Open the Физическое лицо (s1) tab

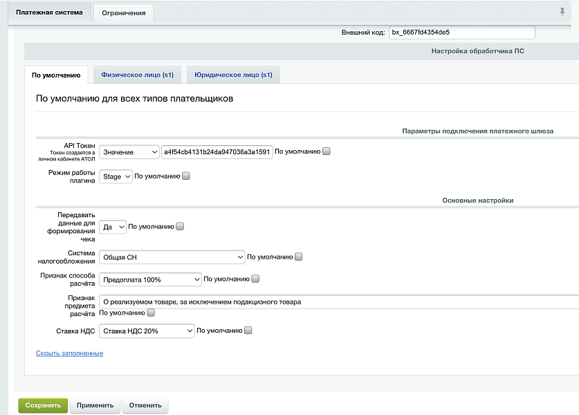[137, 75]
